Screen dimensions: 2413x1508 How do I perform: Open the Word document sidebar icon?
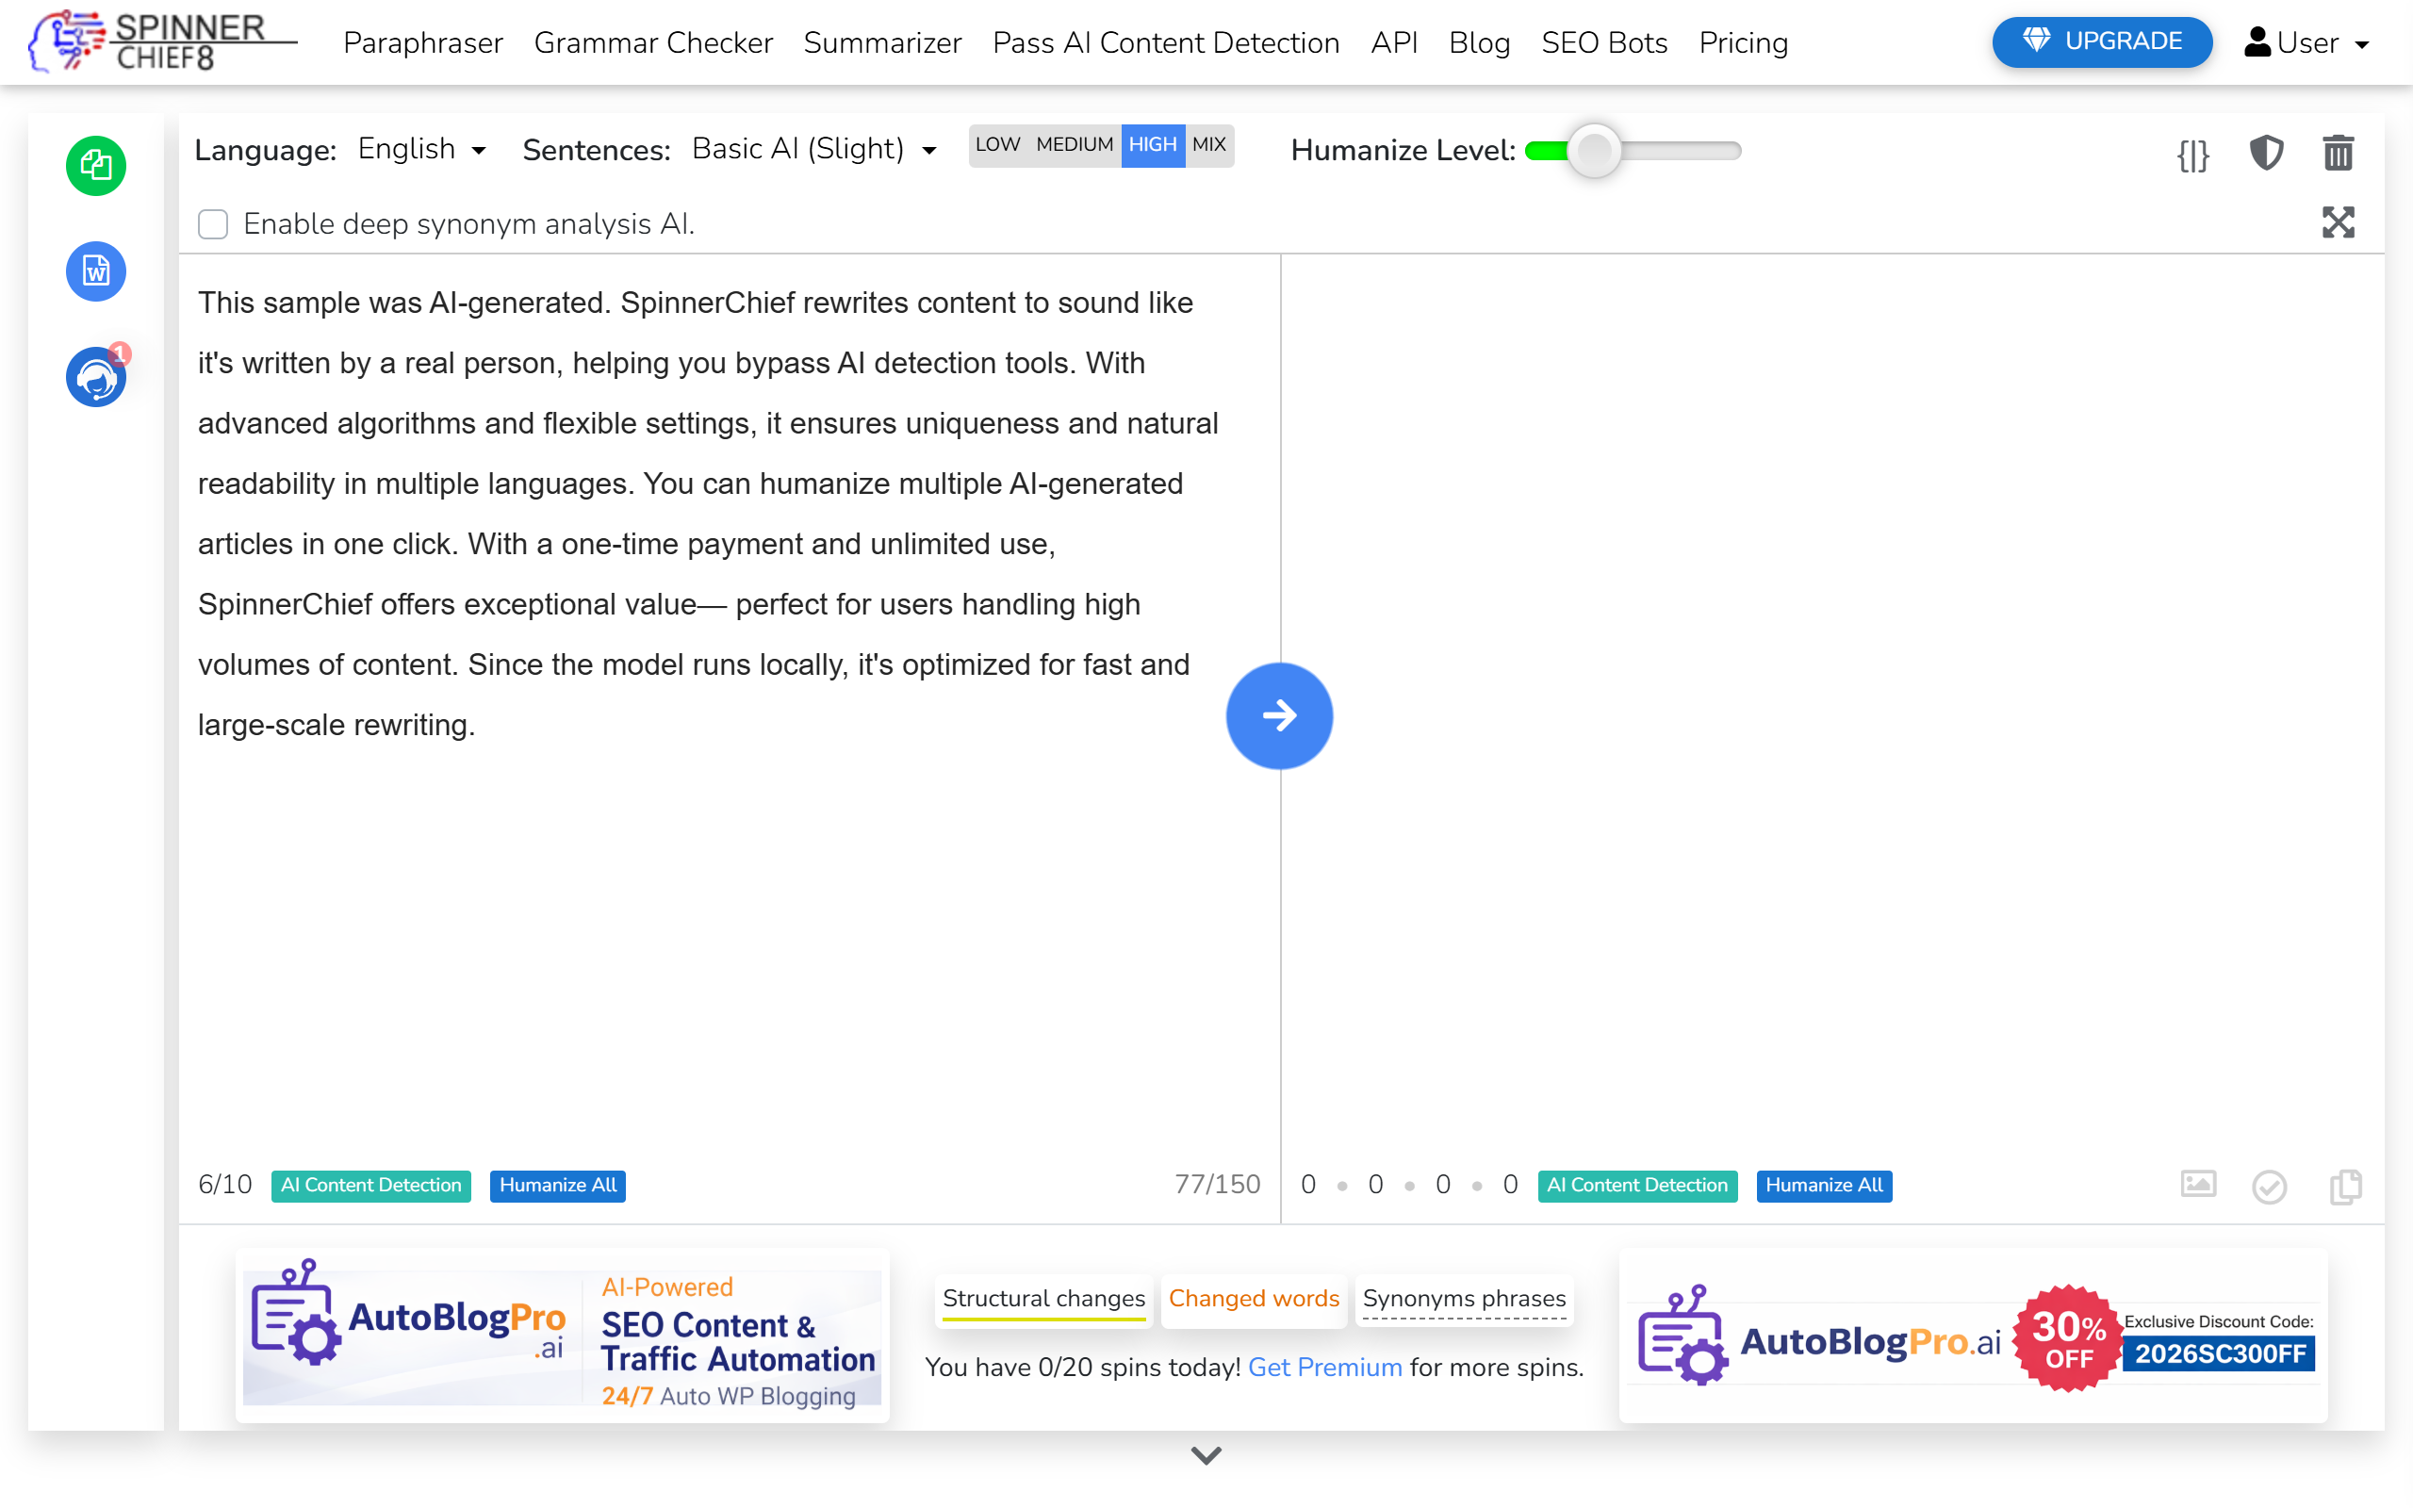pyautogui.click(x=96, y=271)
